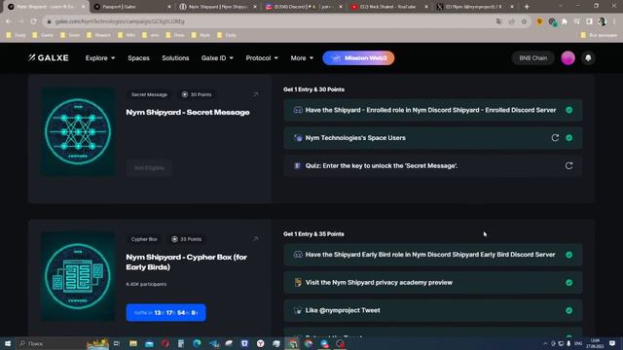Click the Secret Message tag label

pyautogui.click(x=149, y=94)
